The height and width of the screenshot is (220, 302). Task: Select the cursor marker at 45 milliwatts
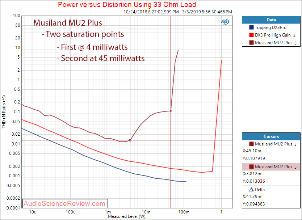(171, 111)
